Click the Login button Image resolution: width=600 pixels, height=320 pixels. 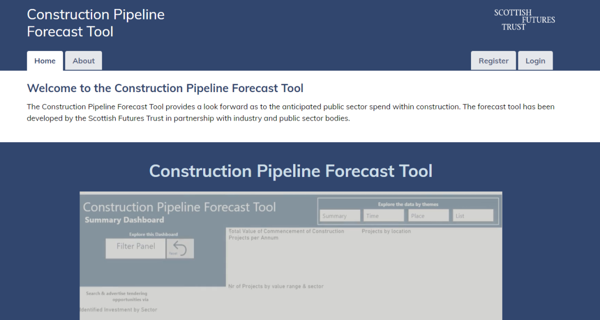tap(535, 60)
